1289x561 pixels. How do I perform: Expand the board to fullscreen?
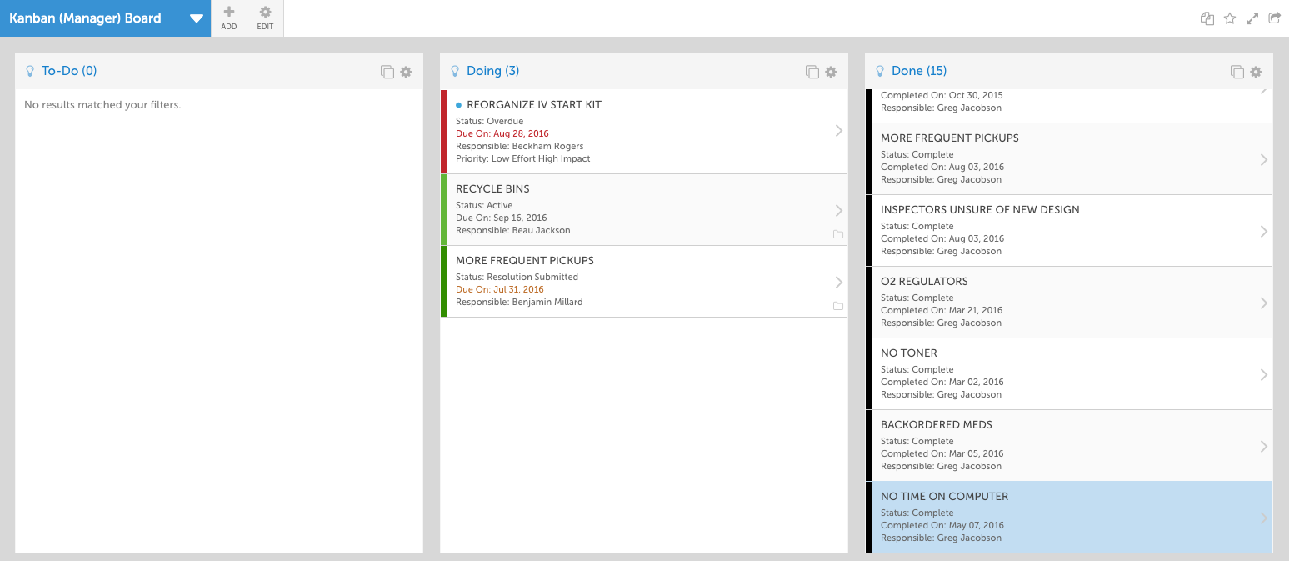[1252, 18]
